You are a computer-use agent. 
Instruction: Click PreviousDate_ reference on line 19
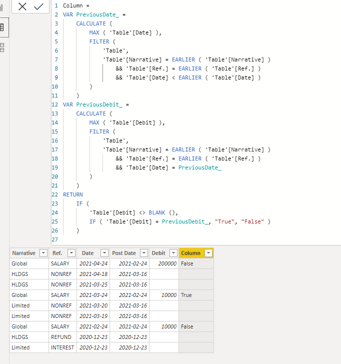click(200, 167)
